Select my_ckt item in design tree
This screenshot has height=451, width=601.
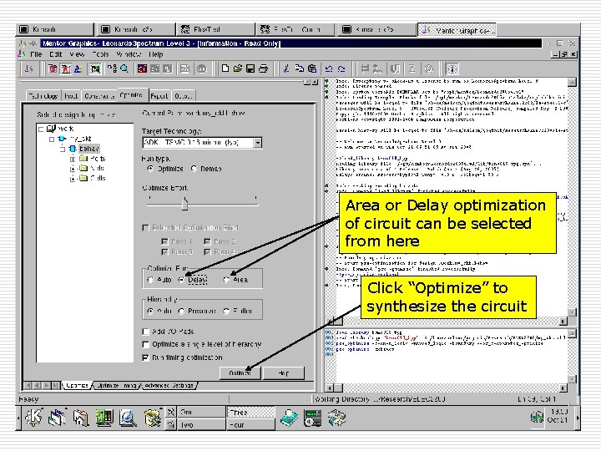click(80, 139)
